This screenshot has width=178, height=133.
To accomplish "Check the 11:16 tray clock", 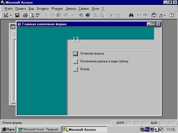I will click(x=170, y=129).
